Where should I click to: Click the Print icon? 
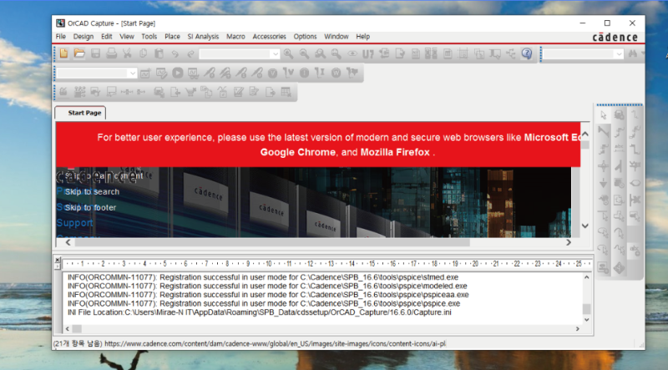point(111,53)
